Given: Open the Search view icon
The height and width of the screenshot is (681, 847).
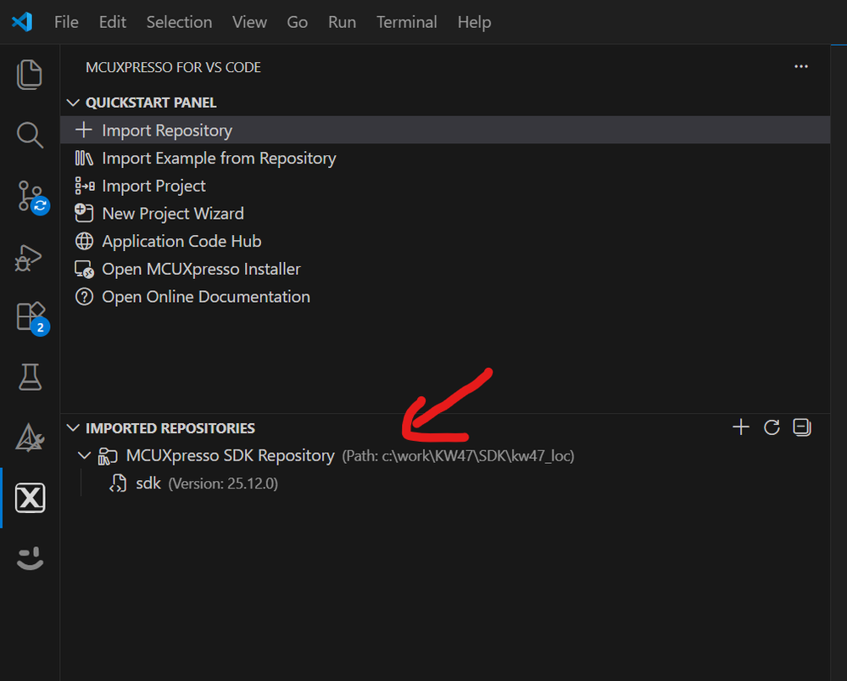Looking at the screenshot, I should point(30,135).
